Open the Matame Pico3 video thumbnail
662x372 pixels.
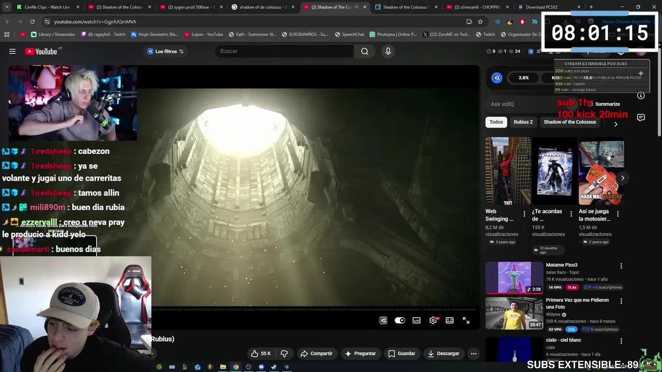(514, 277)
